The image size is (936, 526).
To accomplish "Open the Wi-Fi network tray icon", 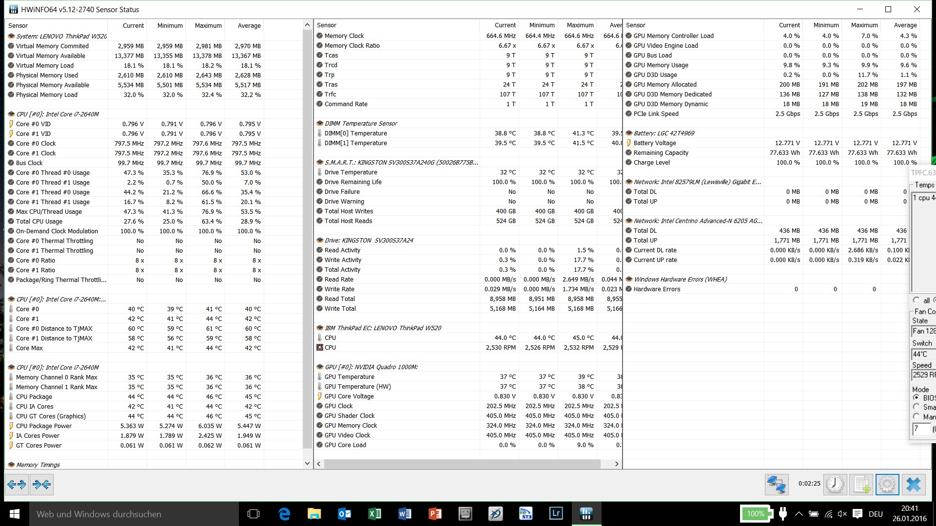I will (x=828, y=514).
